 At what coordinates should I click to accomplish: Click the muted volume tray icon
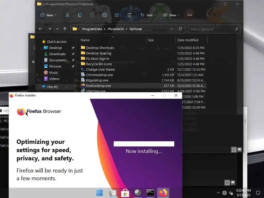pos(231,193)
